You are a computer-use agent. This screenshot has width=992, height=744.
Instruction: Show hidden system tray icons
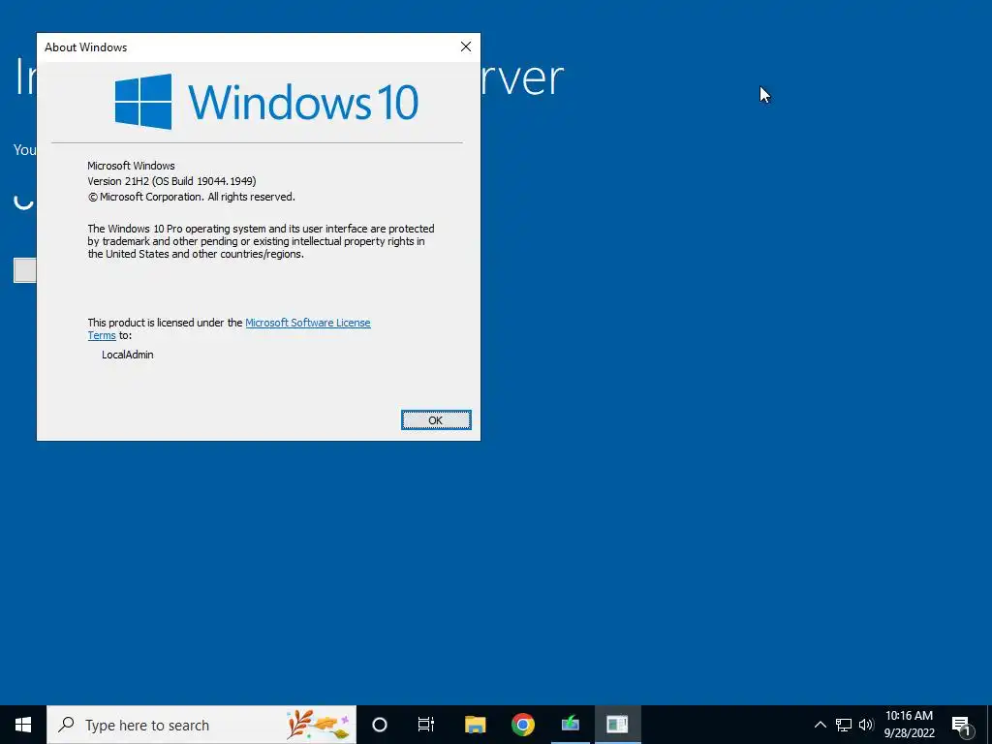(820, 725)
